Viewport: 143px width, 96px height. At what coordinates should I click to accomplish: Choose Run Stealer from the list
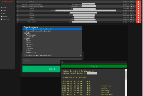pyautogui.click(x=52, y=37)
